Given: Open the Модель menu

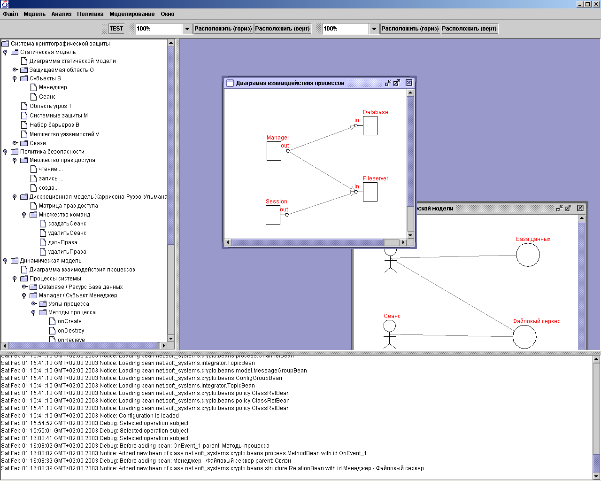Looking at the screenshot, I should (x=35, y=14).
